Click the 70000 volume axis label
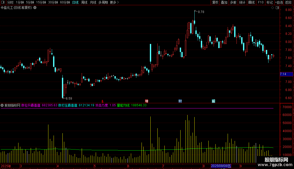This screenshot has height=169, width=294. coord(287,107)
